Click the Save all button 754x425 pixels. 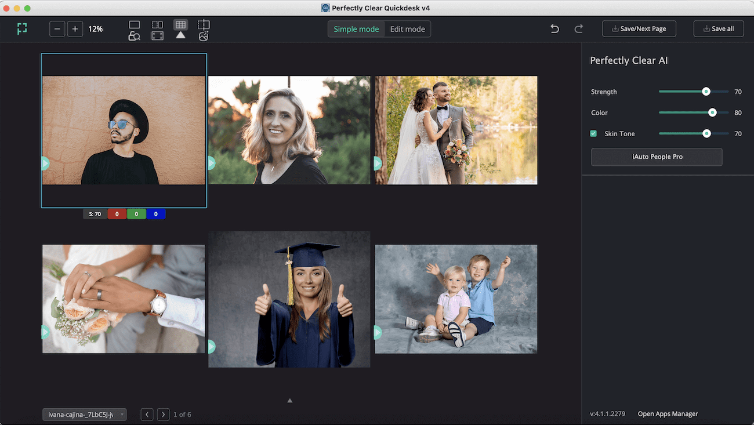719,29
